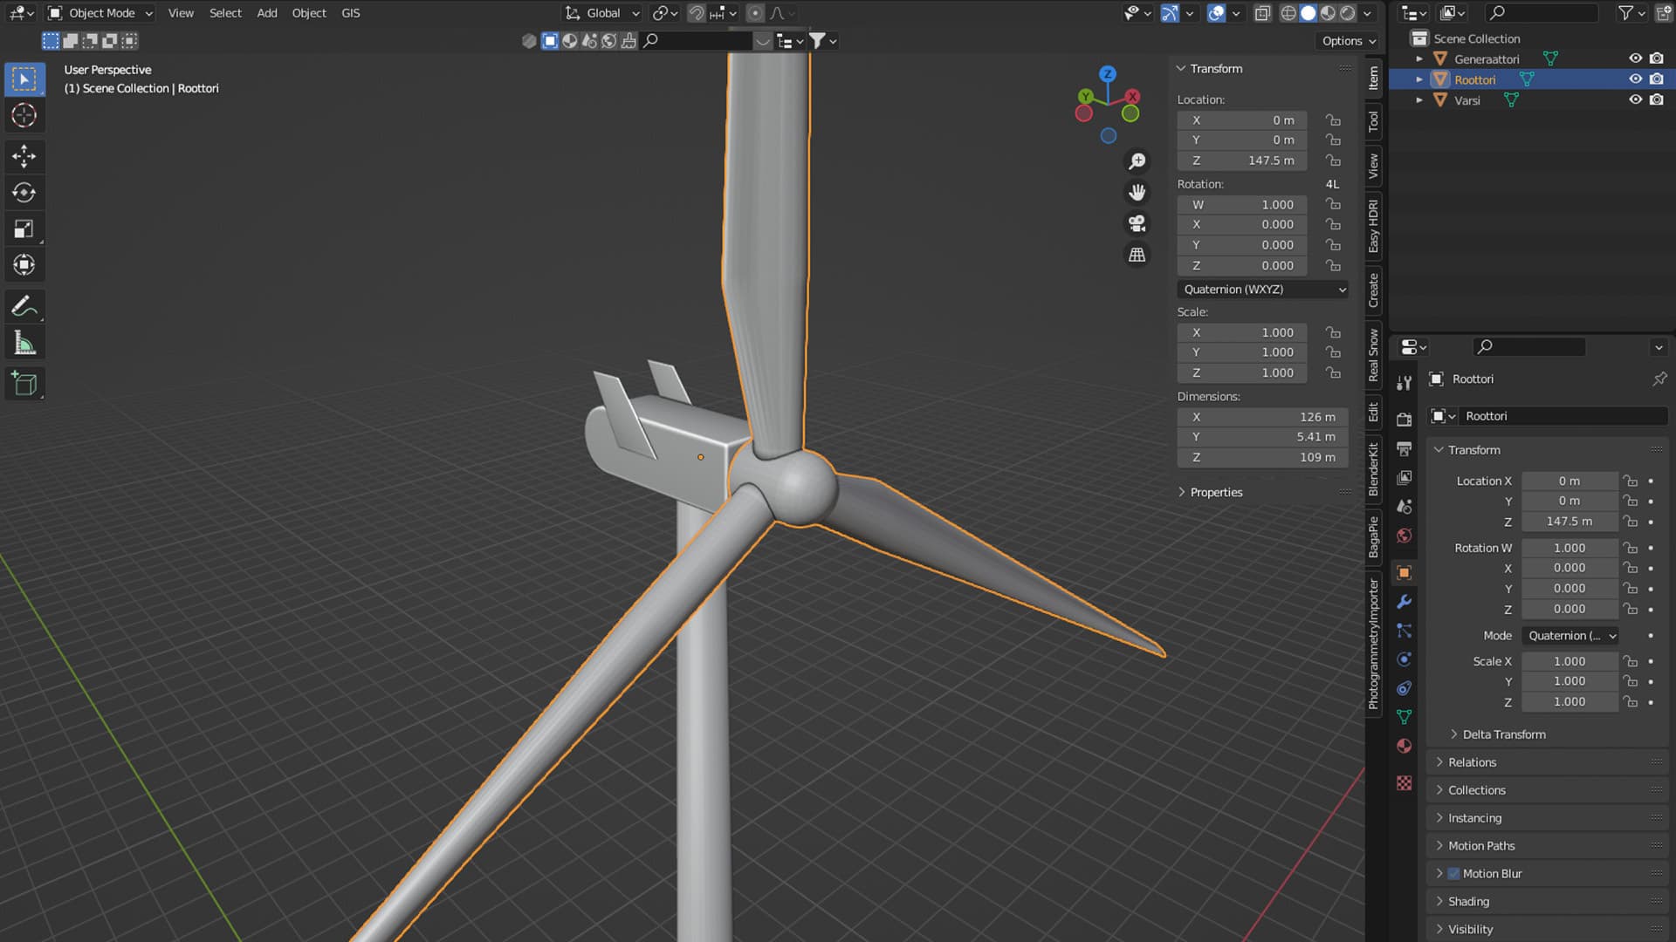1676x942 pixels.
Task: Select the Annotate tool
Action: tap(24, 306)
